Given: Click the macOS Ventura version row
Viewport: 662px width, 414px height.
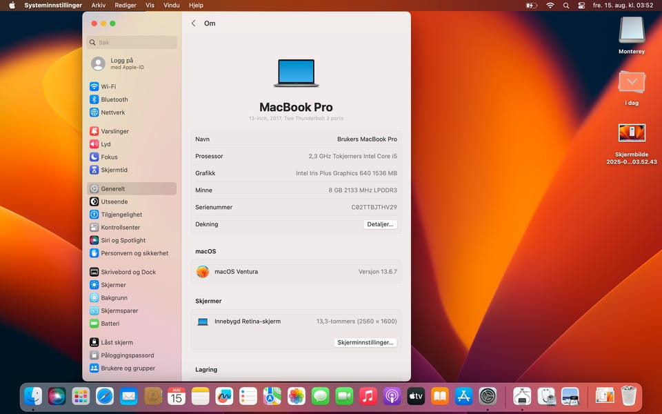Looking at the screenshot, I should point(296,272).
